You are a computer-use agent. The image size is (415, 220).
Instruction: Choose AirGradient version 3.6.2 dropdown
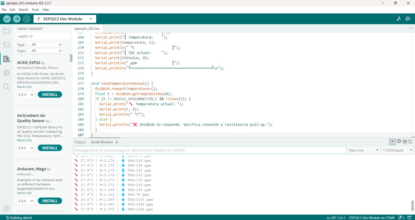26,148
